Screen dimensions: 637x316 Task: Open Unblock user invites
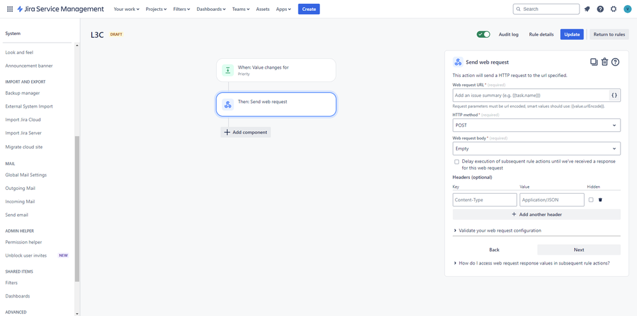tap(26, 255)
